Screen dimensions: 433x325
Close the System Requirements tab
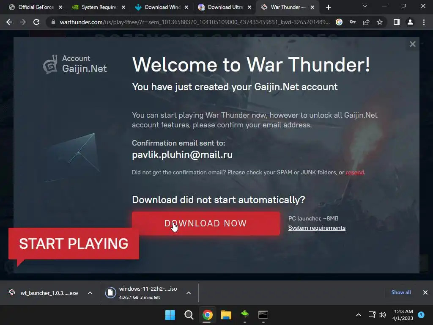pos(123,7)
